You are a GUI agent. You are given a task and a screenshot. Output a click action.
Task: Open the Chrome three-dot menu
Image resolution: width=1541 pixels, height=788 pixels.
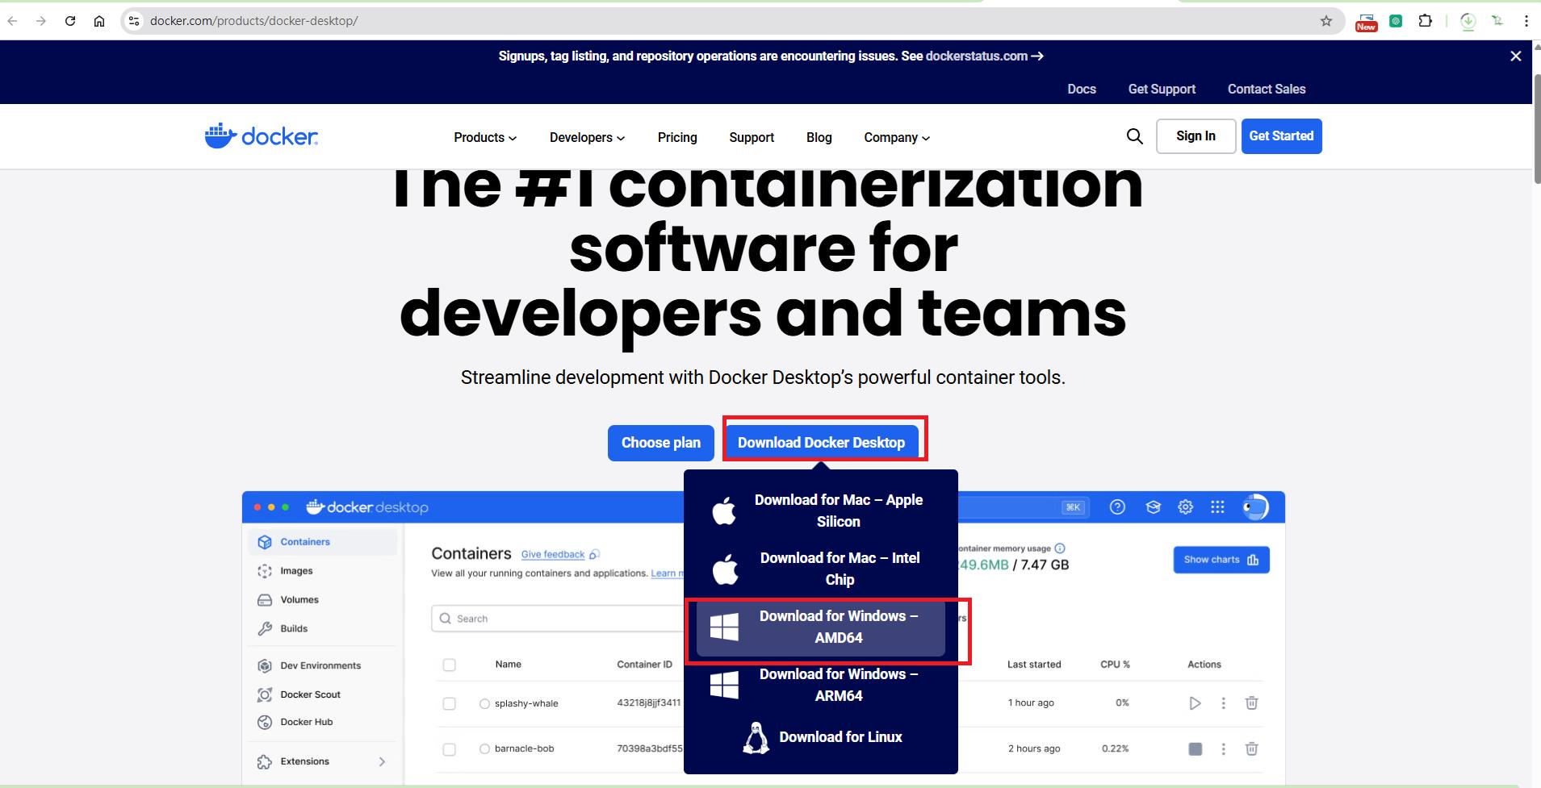[x=1526, y=21]
